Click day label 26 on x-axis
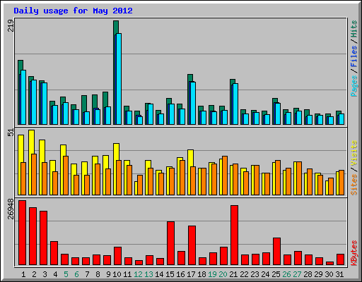The width and height of the screenshot is (362, 282). point(286,274)
